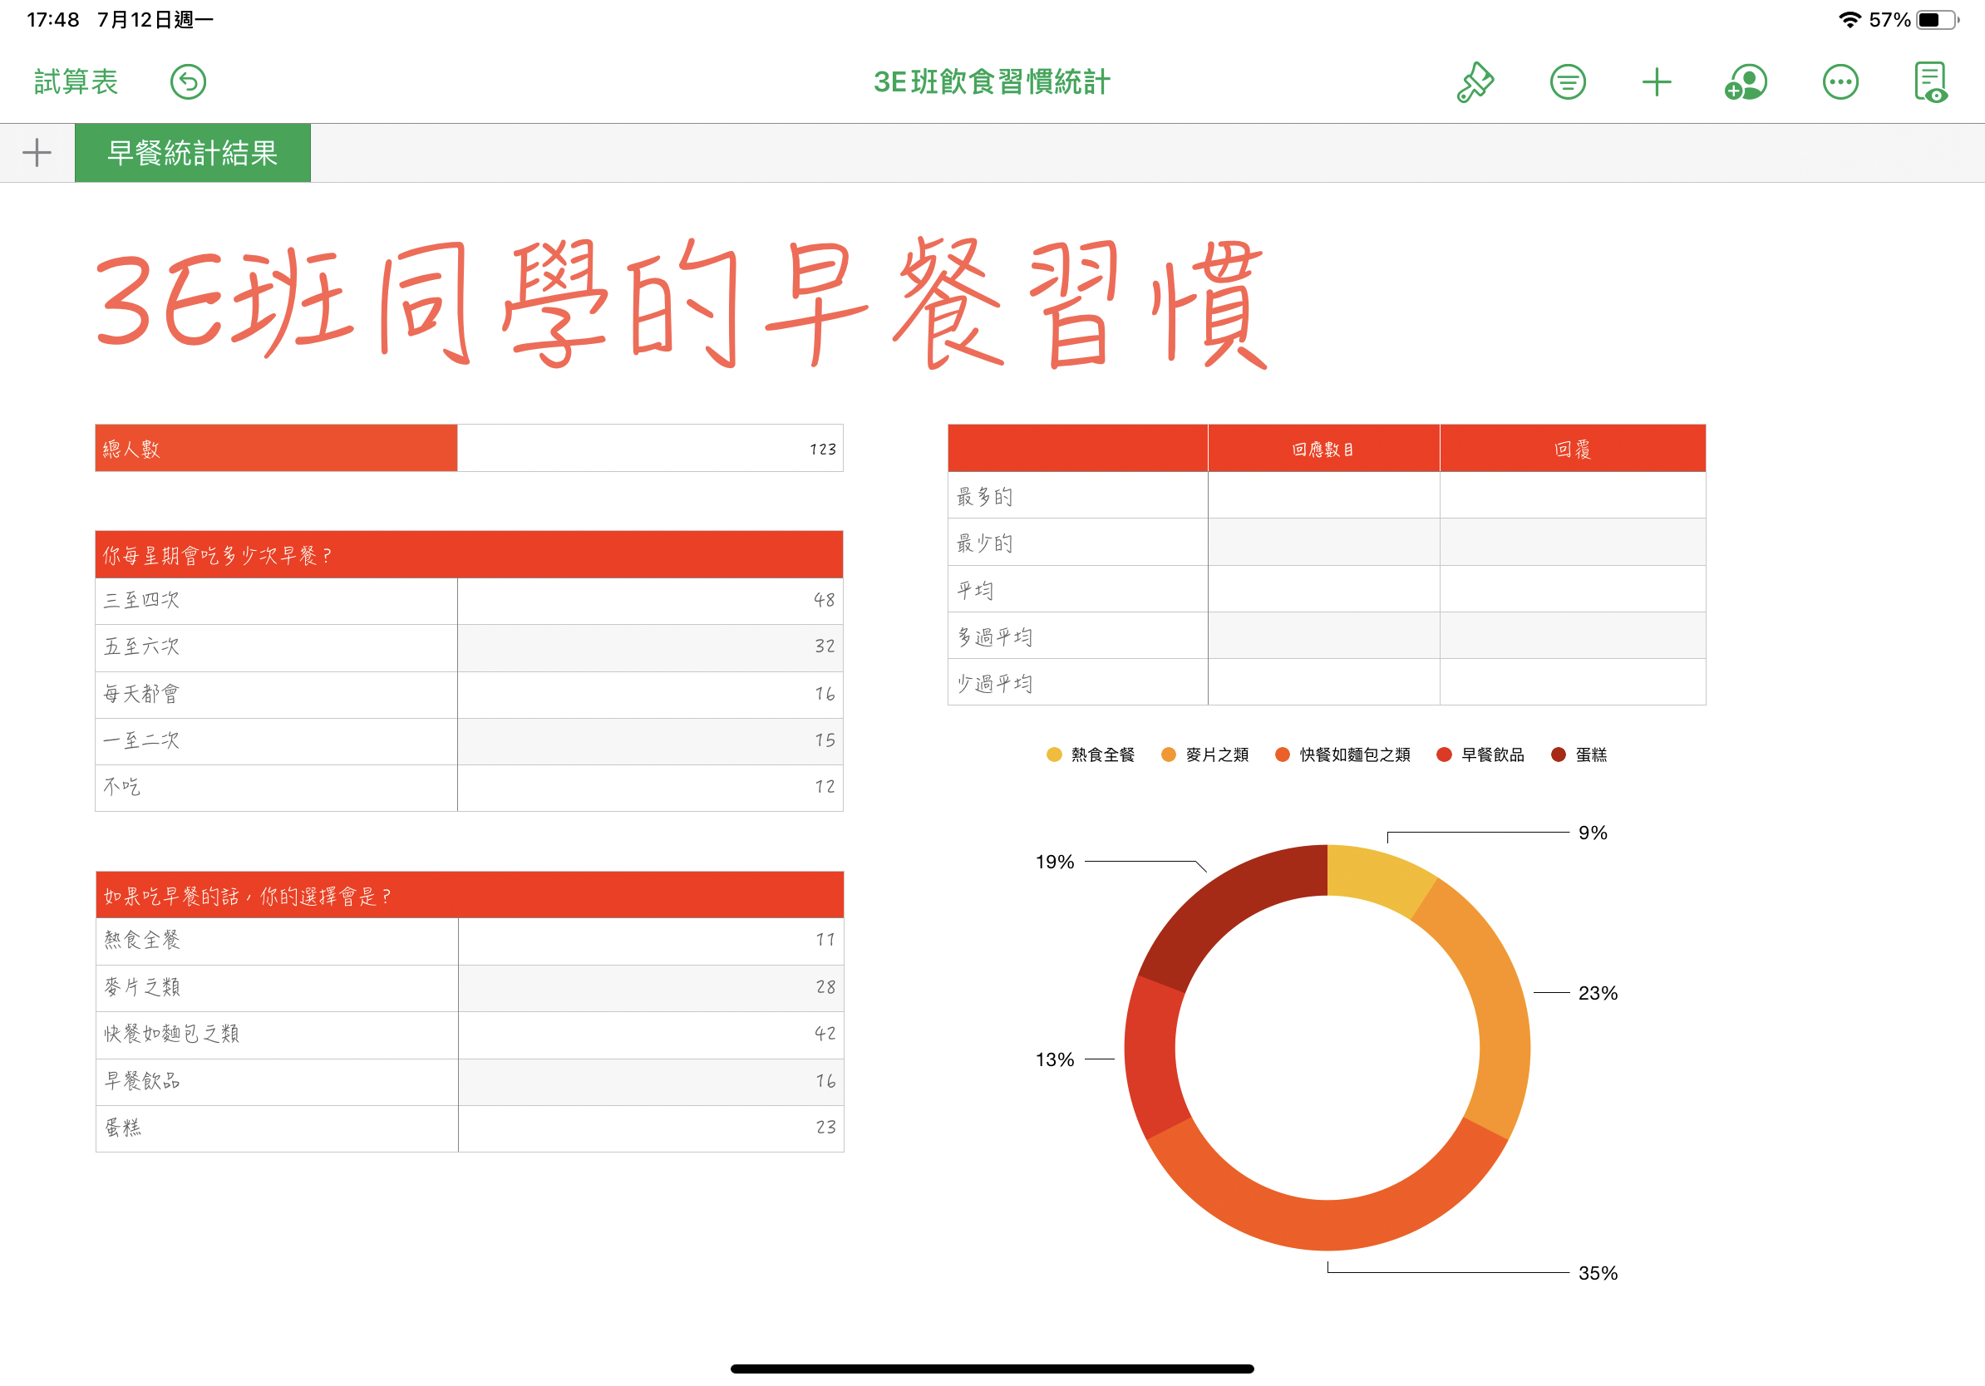Select the 總人數 value cell showing 123
The height and width of the screenshot is (1386, 1985).
(649, 449)
